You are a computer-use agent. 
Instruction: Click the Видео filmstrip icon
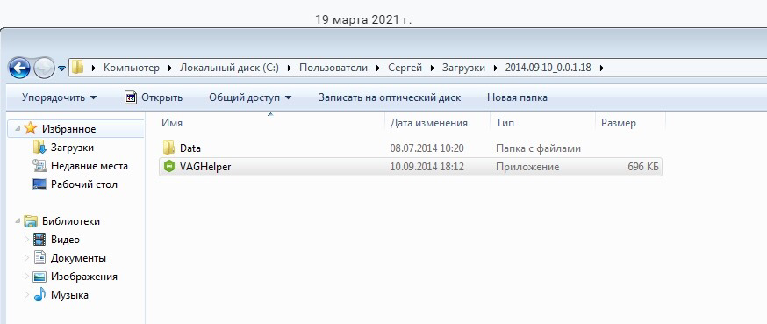[39, 240]
